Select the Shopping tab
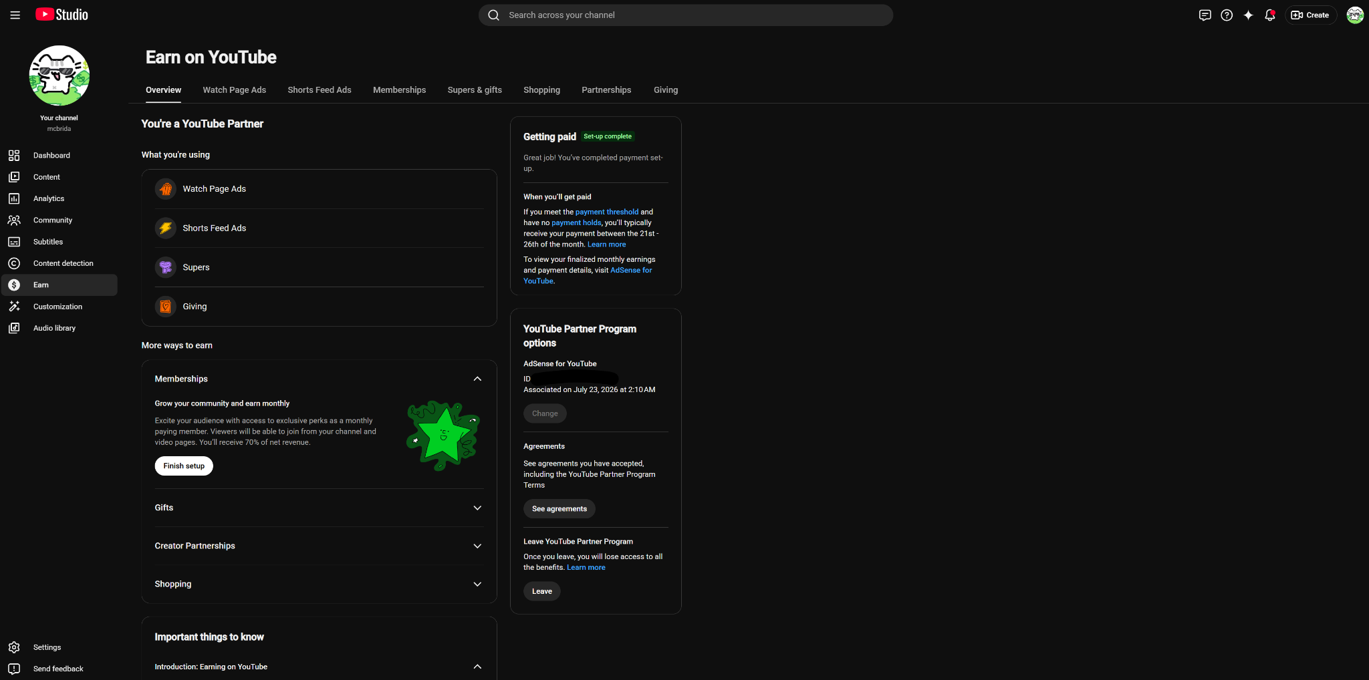The width and height of the screenshot is (1369, 680). coord(541,90)
